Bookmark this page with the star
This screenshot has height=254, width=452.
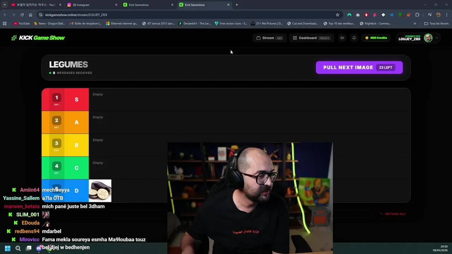point(337,15)
